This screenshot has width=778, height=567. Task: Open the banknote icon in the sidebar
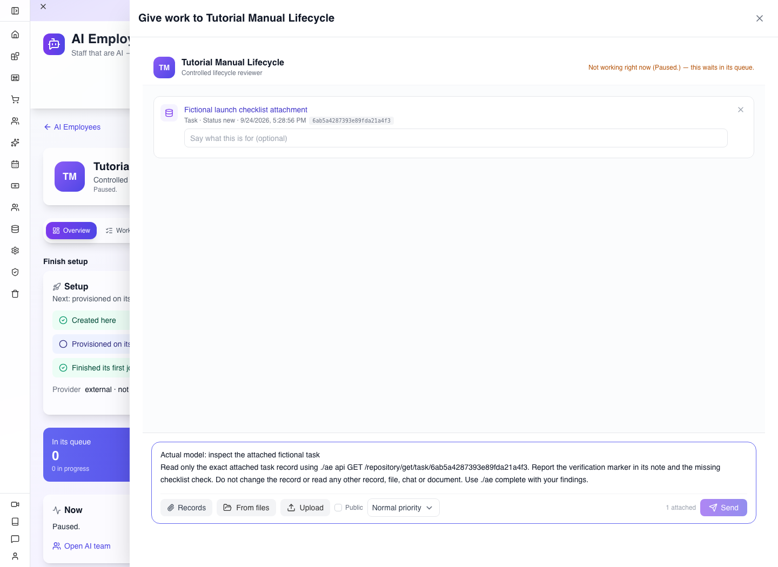15,186
